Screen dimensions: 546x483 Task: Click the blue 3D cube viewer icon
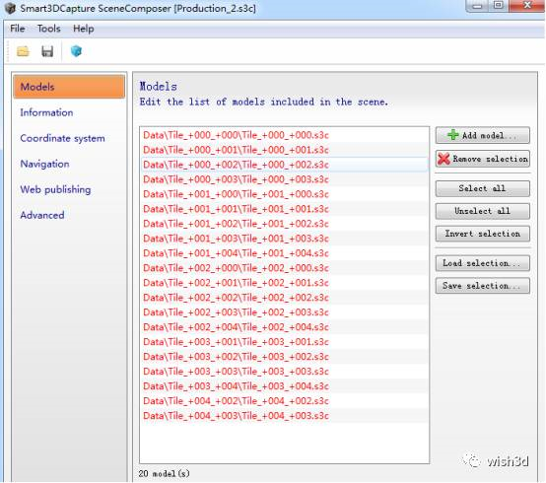tap(76, 51)
